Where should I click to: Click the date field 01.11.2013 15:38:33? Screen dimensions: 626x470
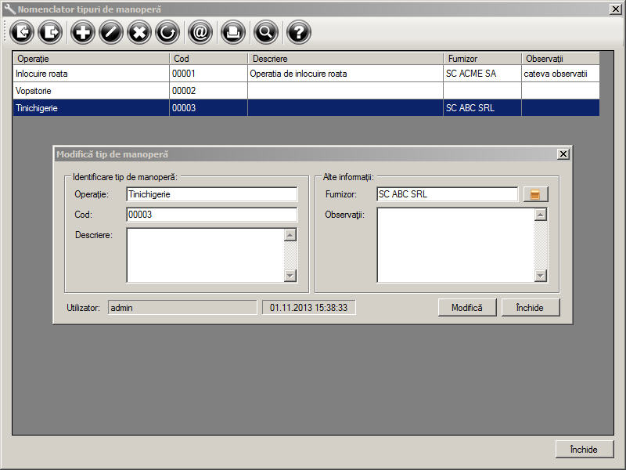[x=308, y=307]
